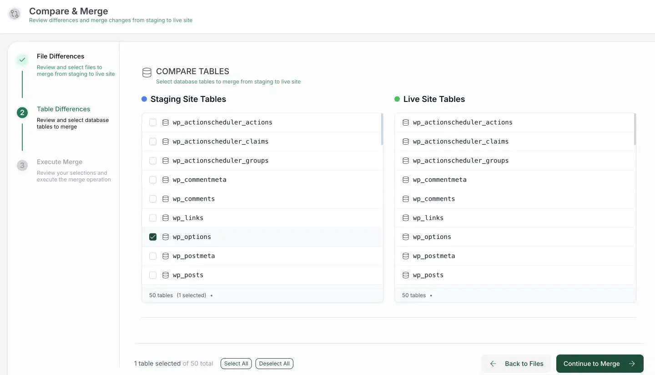This screenshot has height=375, width=655.
Task: Click live table name wp_commentmeta
Action: 439,180
